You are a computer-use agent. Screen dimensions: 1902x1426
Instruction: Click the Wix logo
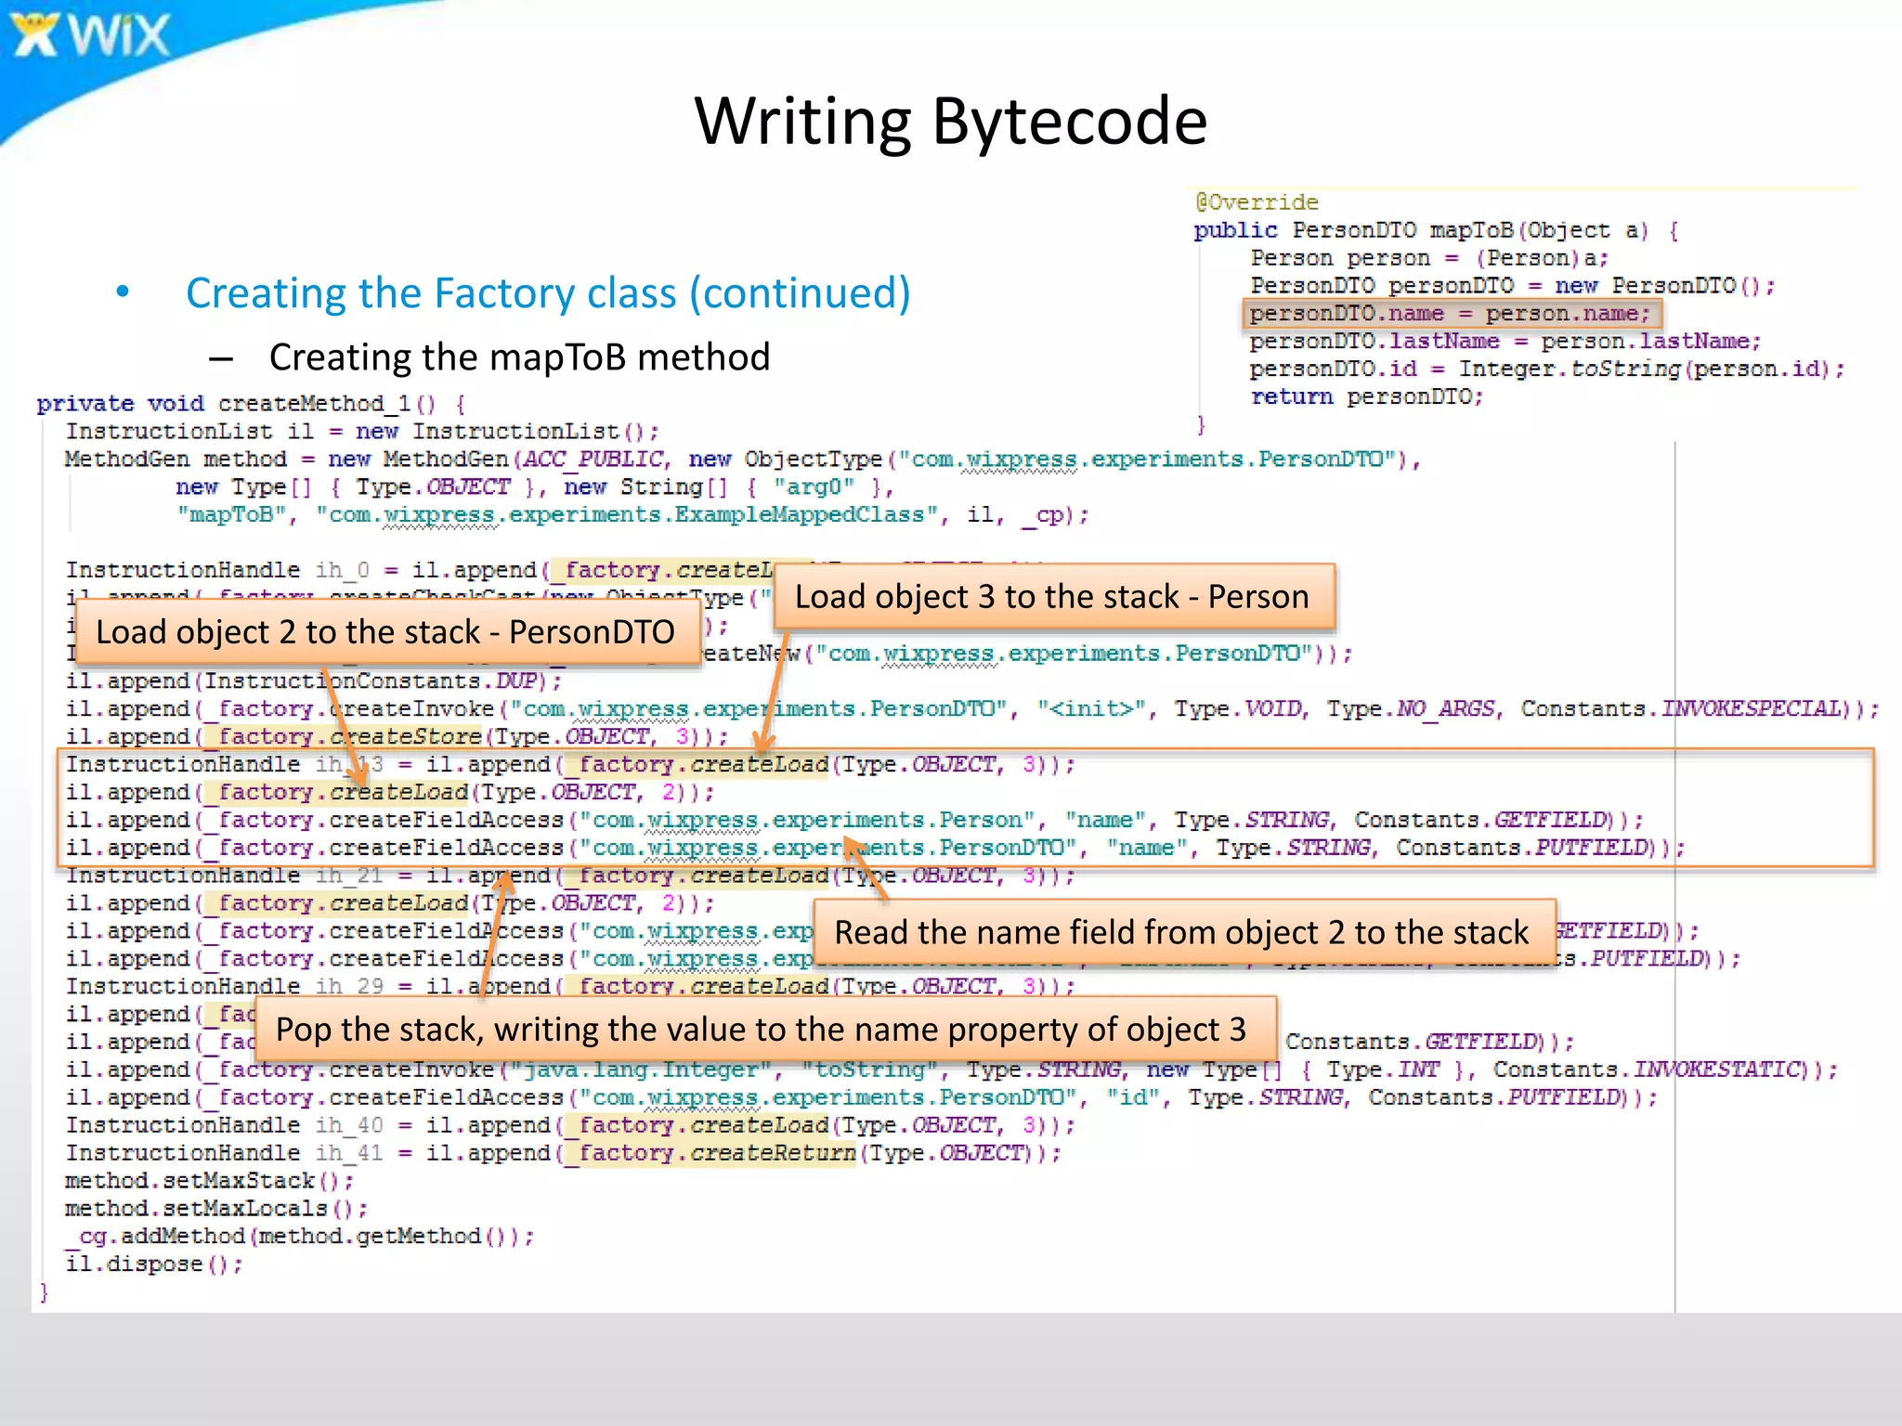[91, 36]
